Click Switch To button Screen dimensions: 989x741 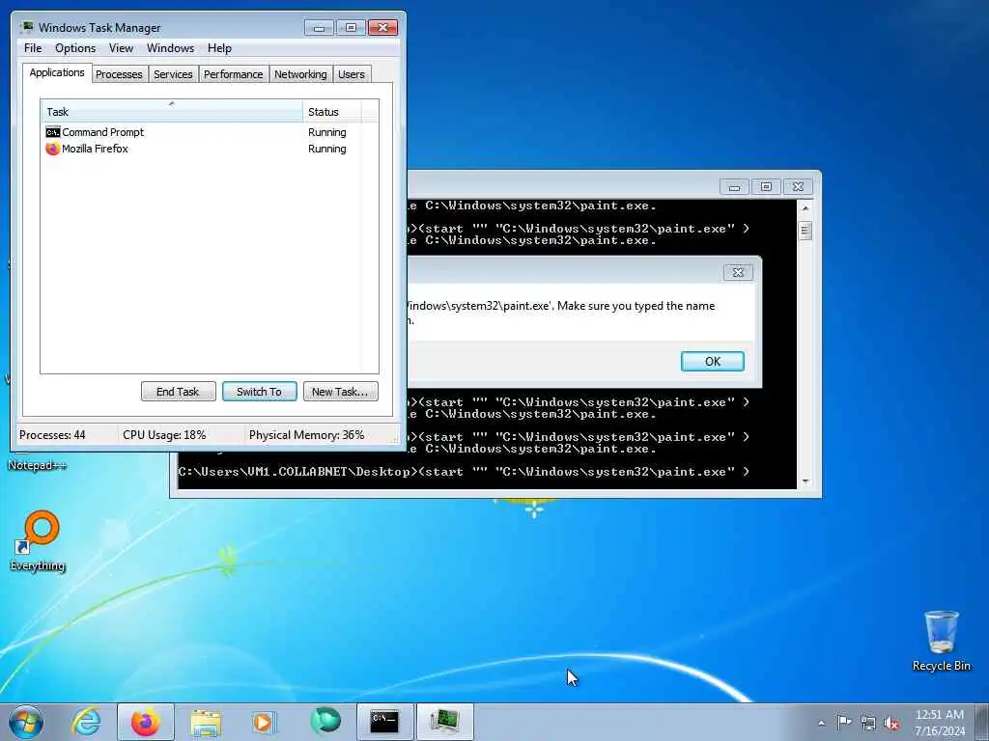259,392
